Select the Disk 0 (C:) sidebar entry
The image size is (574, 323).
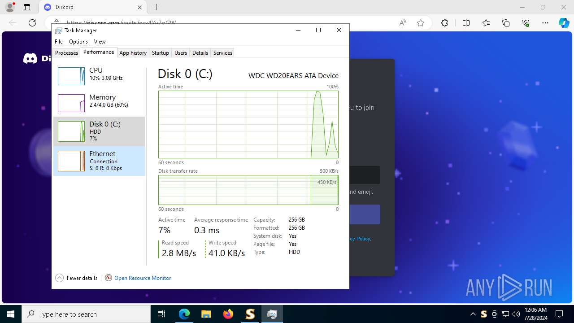click(x=99, y=131)
